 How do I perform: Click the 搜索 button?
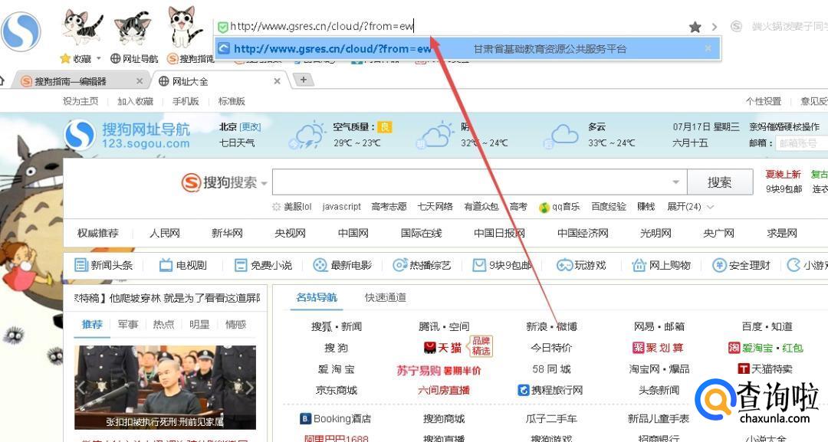click(720, 182)
